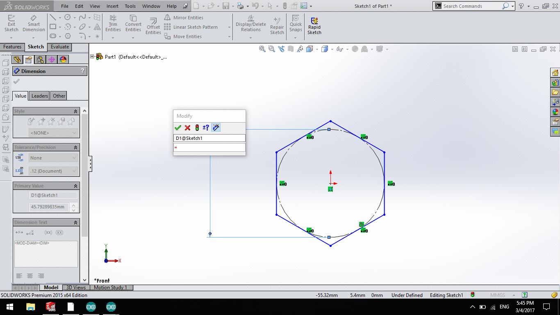Viewport: 560px width, 315px height.
Task: Click Zoom to Fit in view toolbar
Action: click(x=262, y=49)
